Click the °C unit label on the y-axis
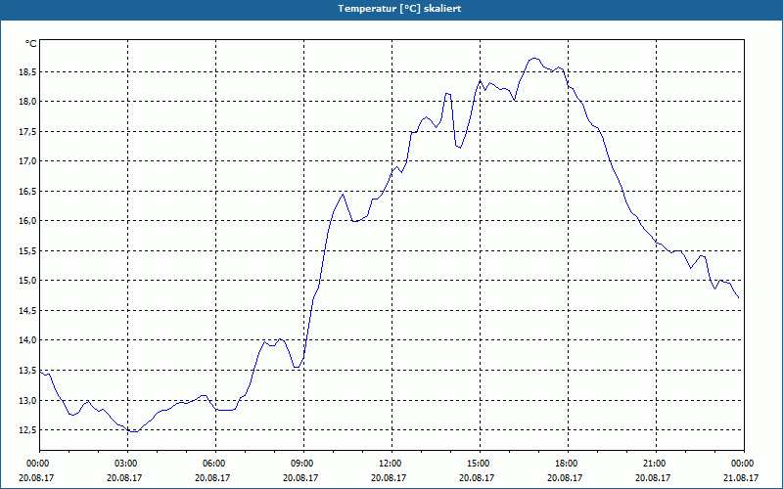 pos(31,44)
